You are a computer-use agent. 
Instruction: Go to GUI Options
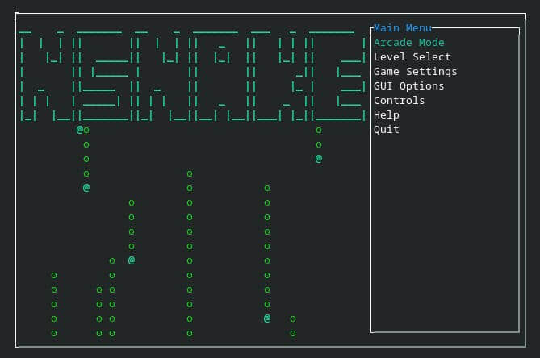tap(408, 86)
